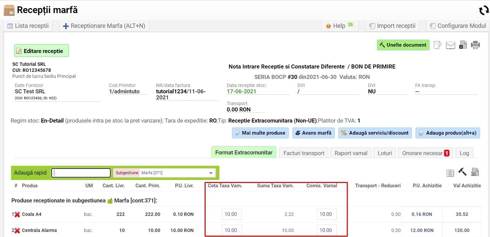
Task: Open the Lista receptii menu item
Action: click(x=28, y=26)
